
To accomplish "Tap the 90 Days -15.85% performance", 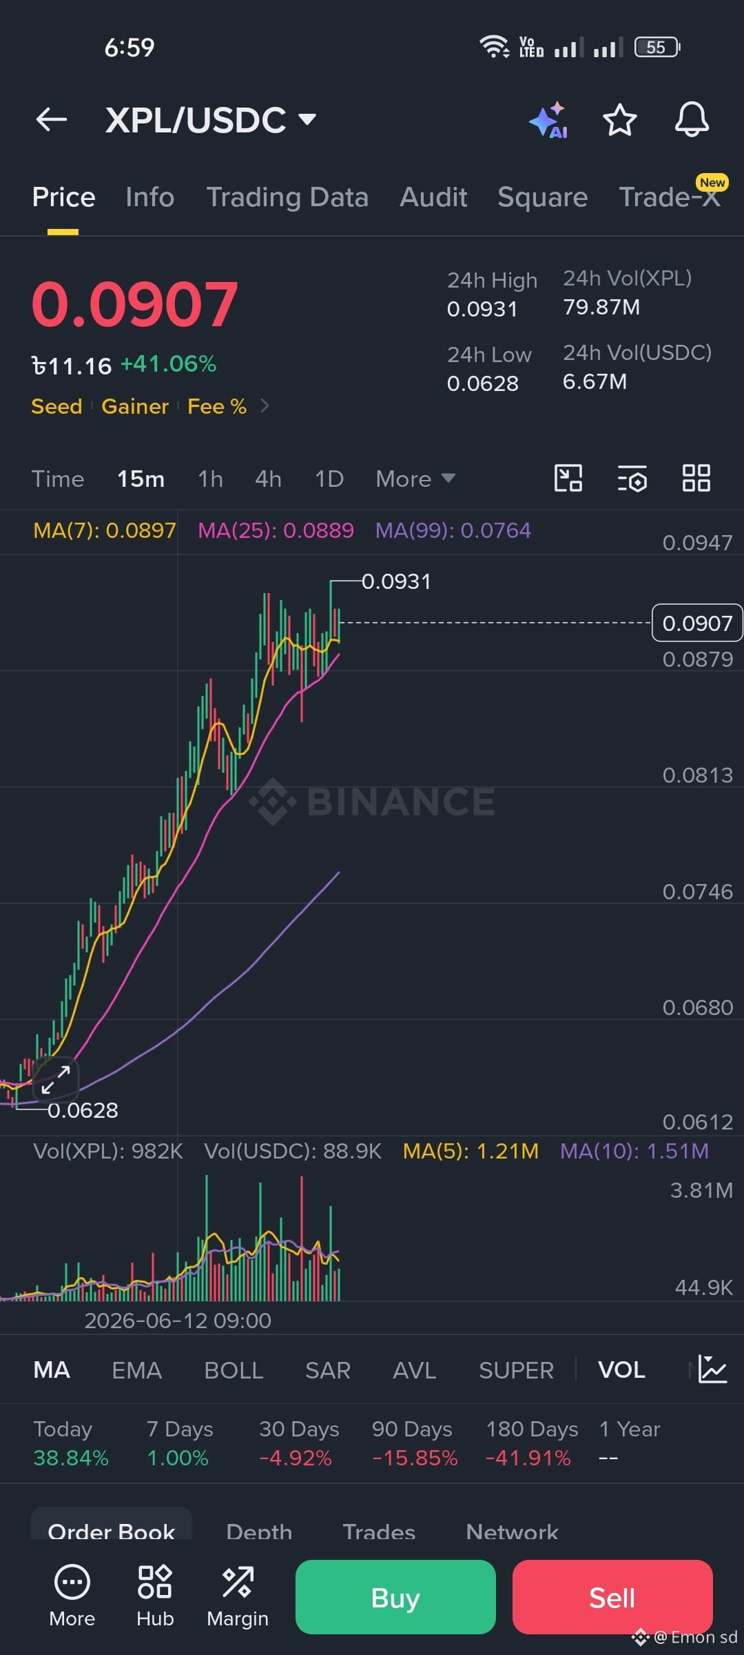I will pyautogui.click(x=414, y=1443).
